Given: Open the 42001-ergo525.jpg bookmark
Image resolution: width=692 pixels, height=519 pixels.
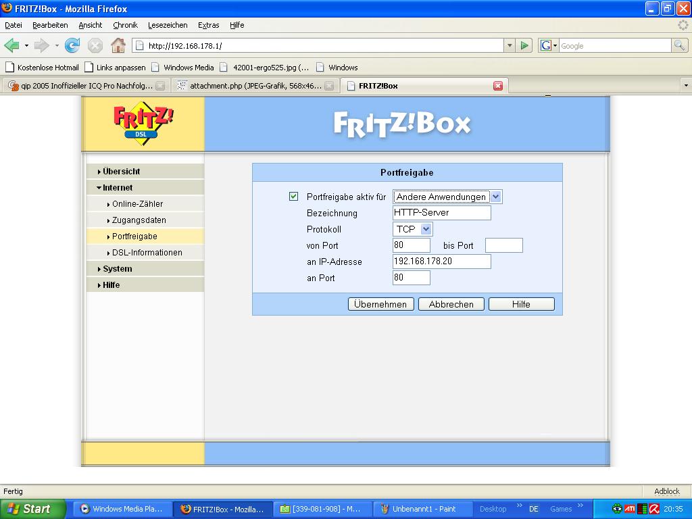Looking at the screenshot, I should [x=264, y=68].
